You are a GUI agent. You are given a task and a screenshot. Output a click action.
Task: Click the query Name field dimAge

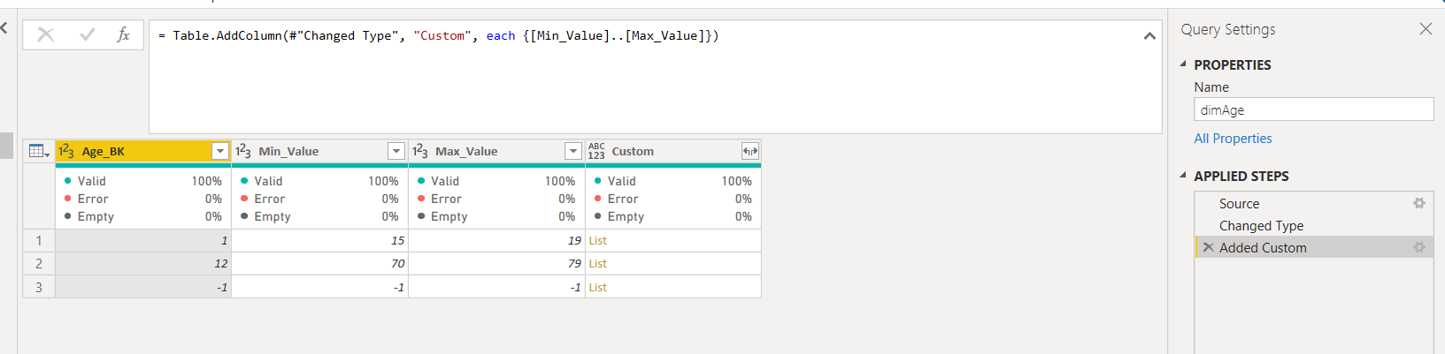pyautogui.click(x=1313, y=109)
